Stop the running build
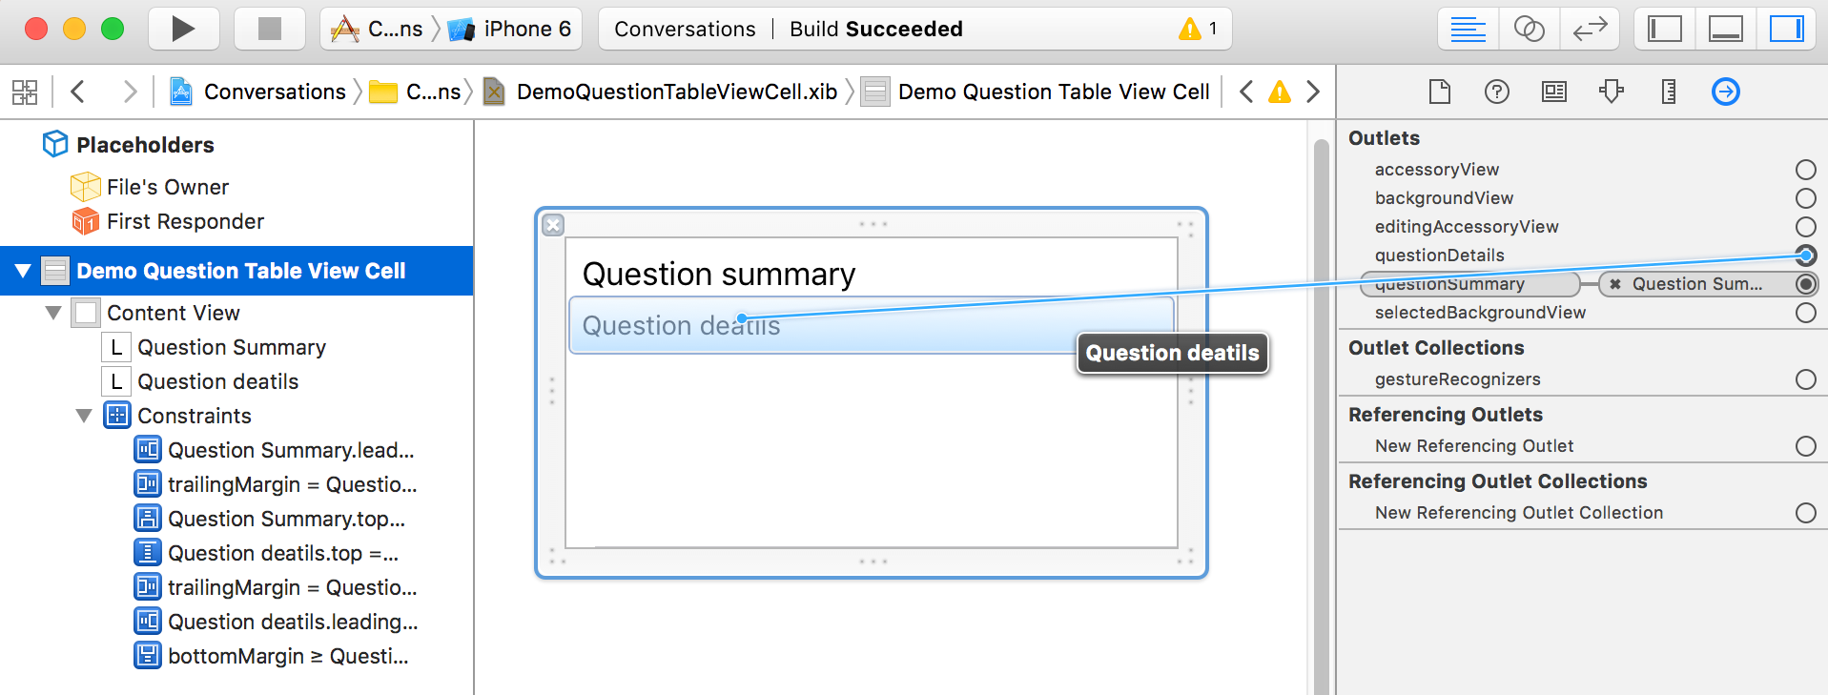Screen dimensions: 1828x695 click(x=270, y=29)
